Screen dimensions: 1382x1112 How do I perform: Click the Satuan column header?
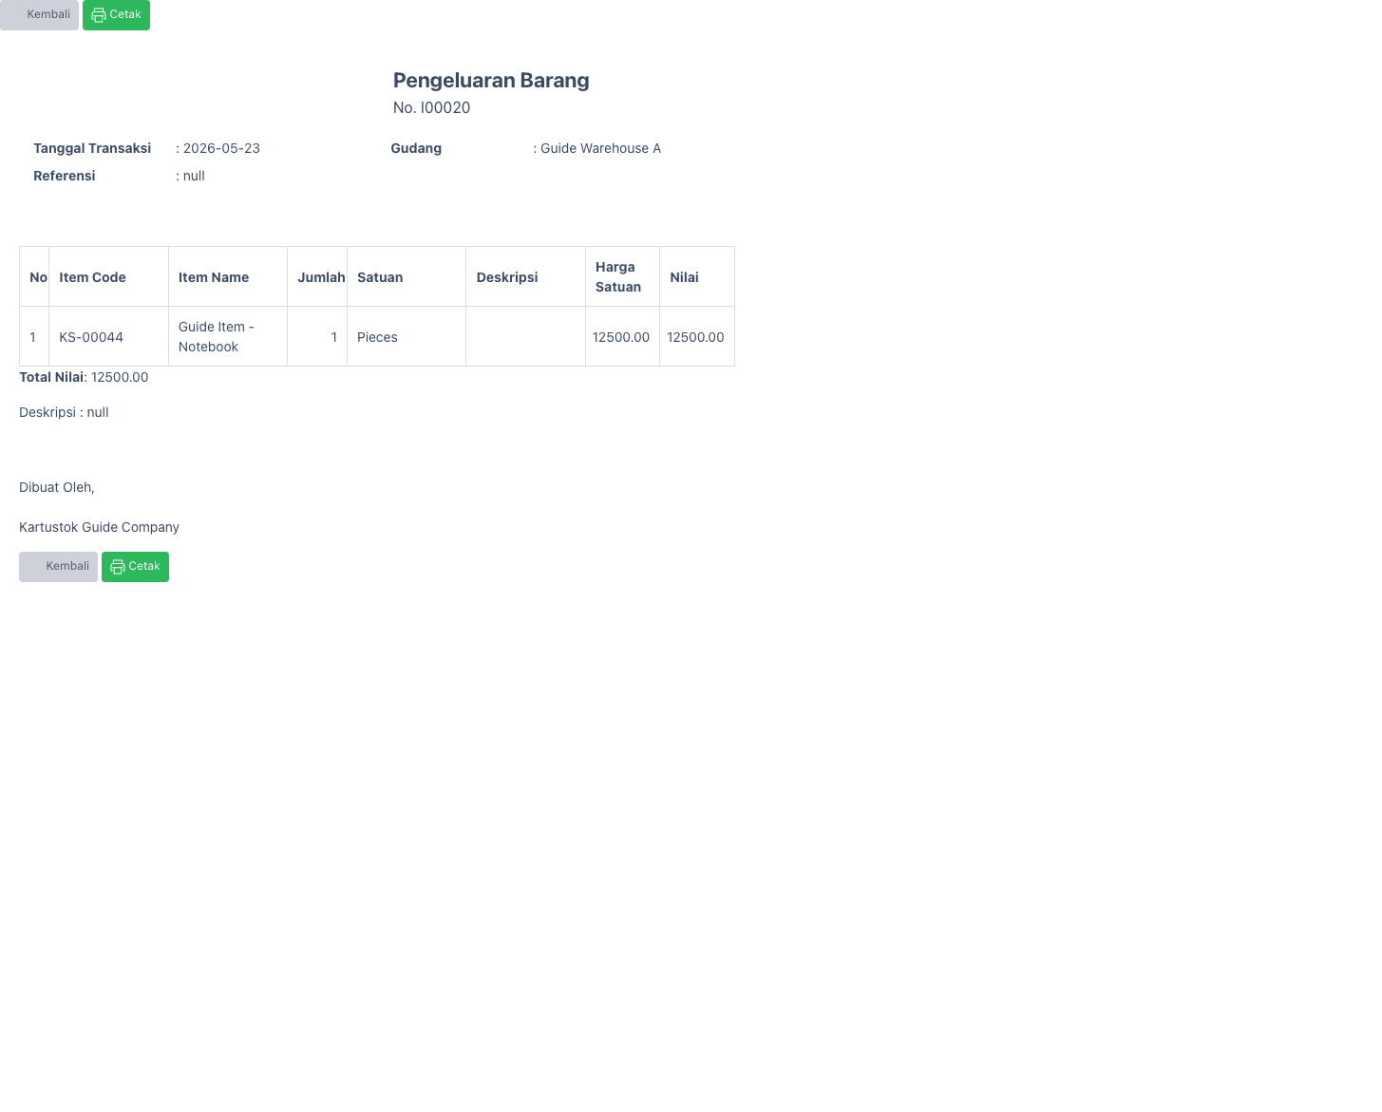tap(407, 277)
